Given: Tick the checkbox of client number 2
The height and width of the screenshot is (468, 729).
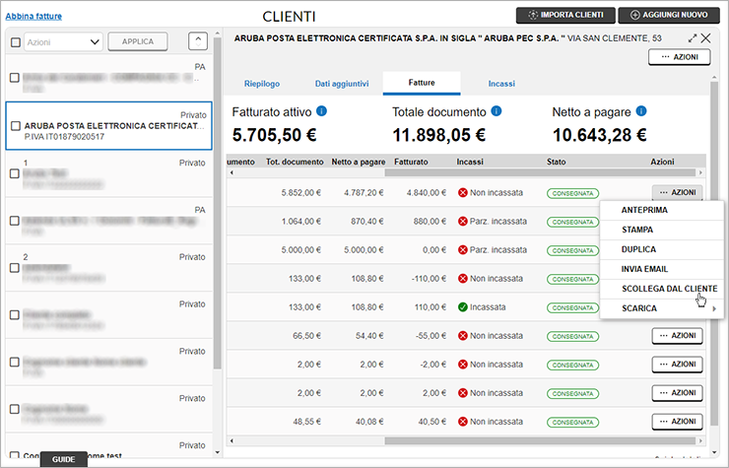Looking at the screenshot, I should tap(15, 268).
